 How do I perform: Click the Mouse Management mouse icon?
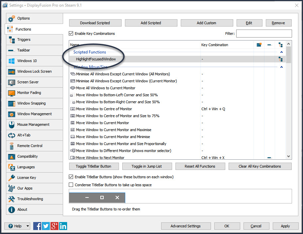12,125
